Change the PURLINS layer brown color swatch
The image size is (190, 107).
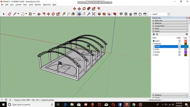[x=186, y=44]
